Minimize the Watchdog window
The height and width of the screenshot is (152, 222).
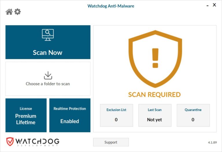[x=208, y=5]
